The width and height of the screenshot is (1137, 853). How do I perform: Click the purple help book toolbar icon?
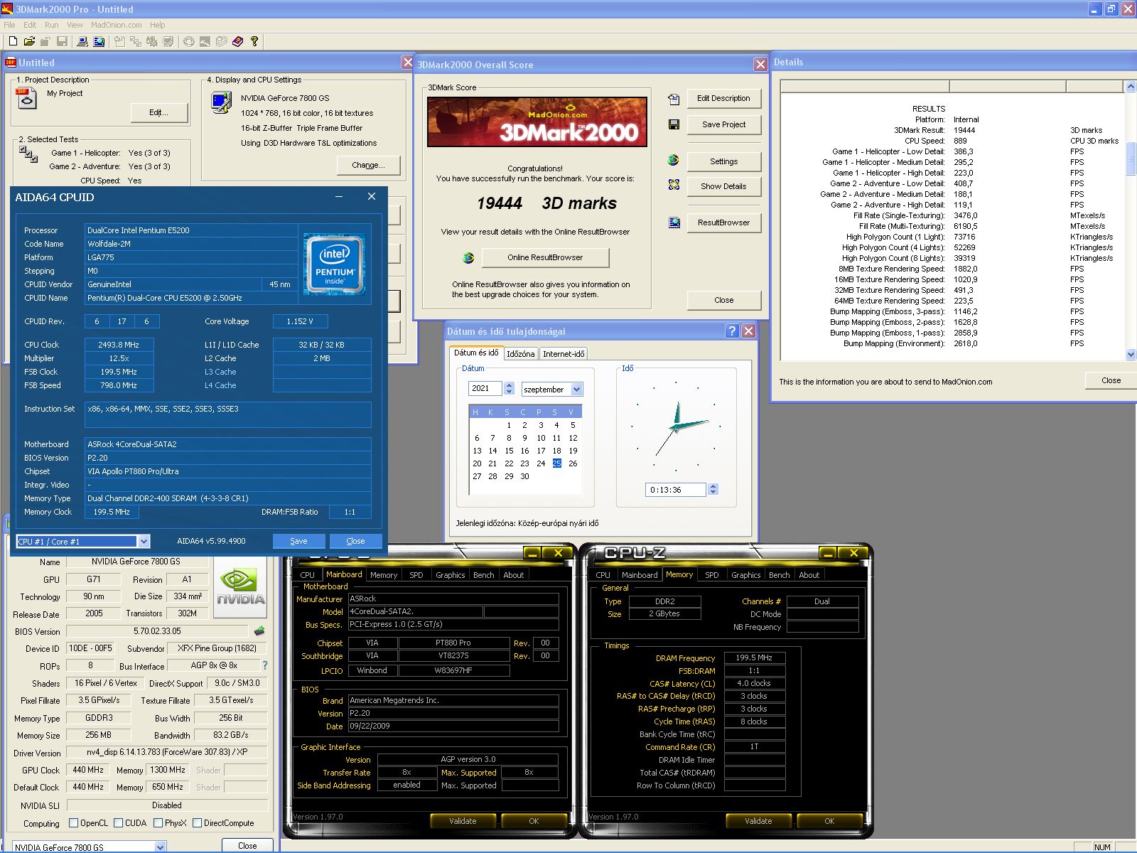click(237, 42)
